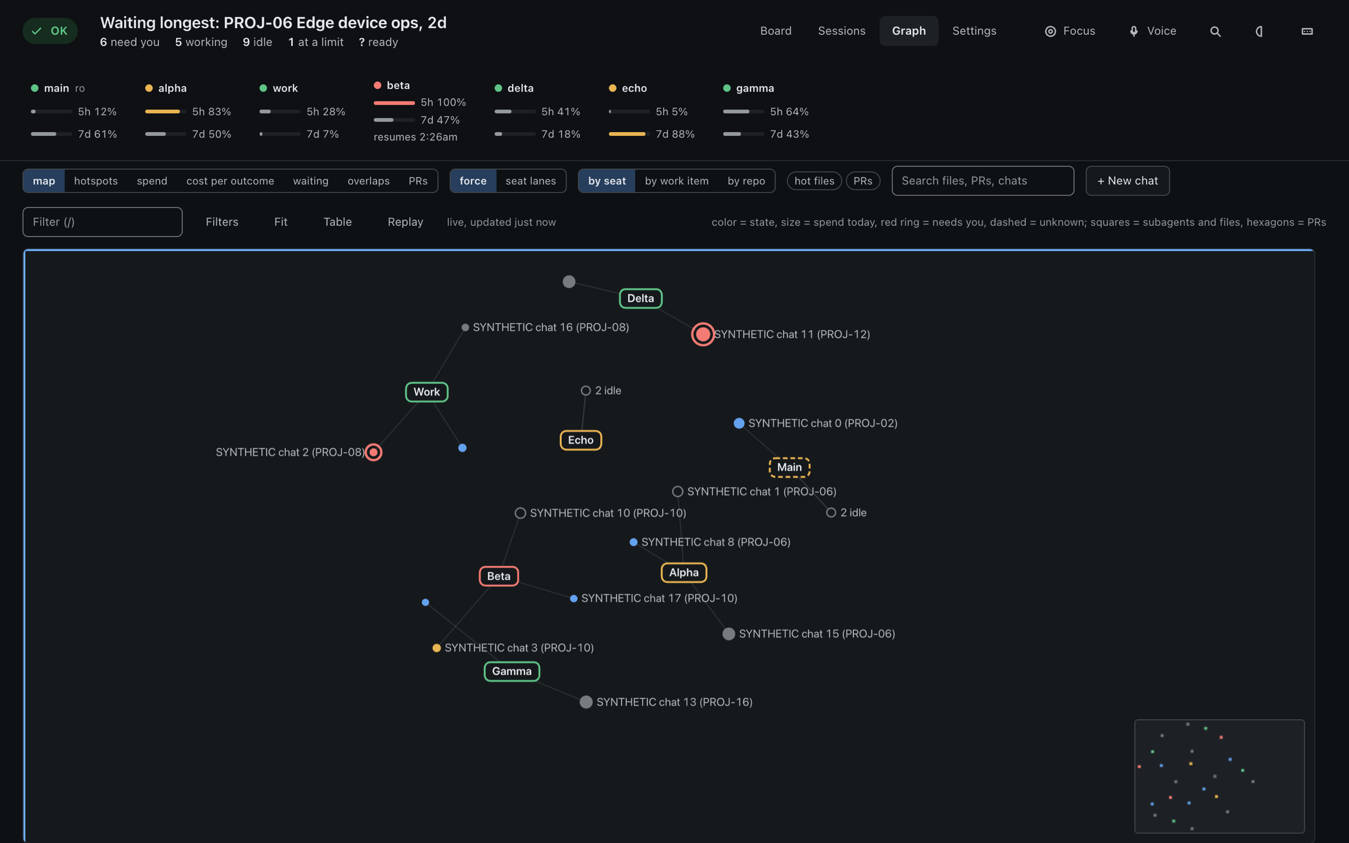Click blue SYNTHETIC chat 0 node
Screen dimensions: 1349x843
(x=739, y=423)
